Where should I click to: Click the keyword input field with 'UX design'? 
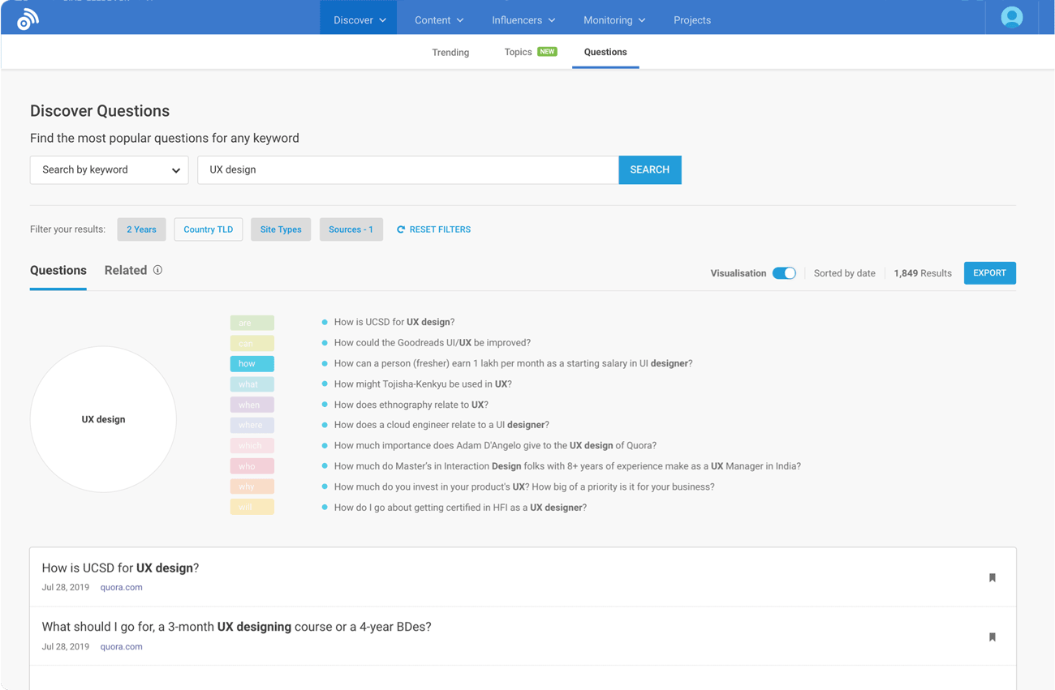(x=407, y=170)
